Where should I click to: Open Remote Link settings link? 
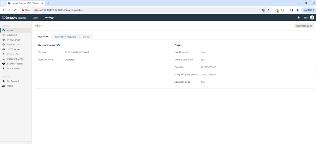(x=13, y=45)
